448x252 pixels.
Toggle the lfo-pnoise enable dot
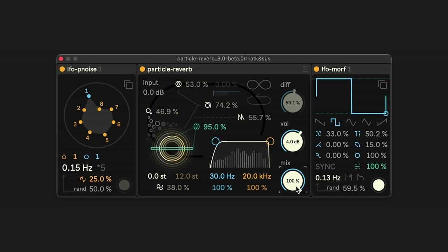tap(62, 69)
